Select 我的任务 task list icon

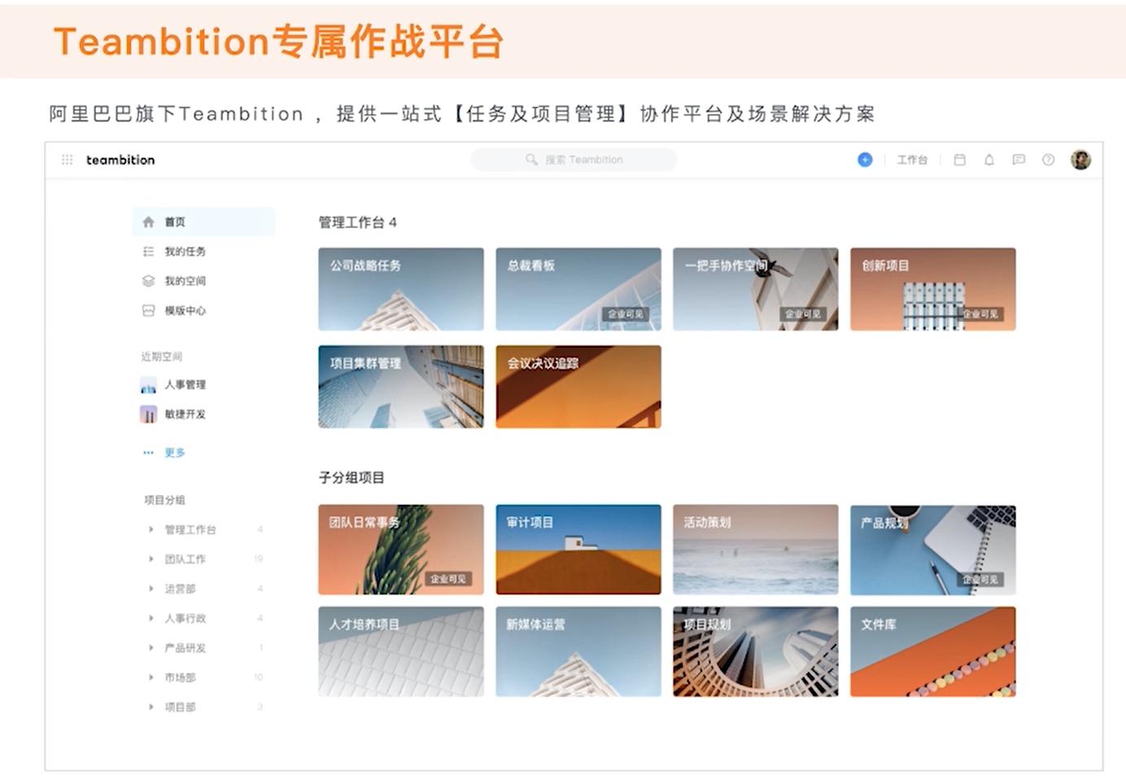coord(150,251)
